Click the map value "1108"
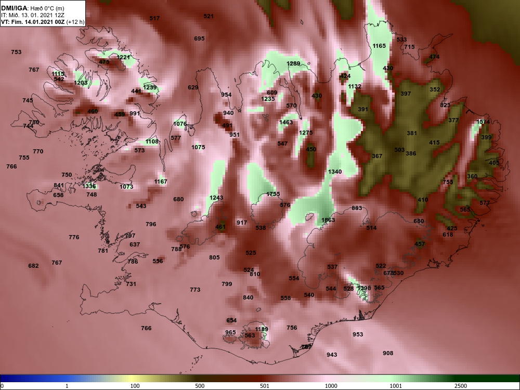This screenshot has height=390, width=520. pos(152,141)
